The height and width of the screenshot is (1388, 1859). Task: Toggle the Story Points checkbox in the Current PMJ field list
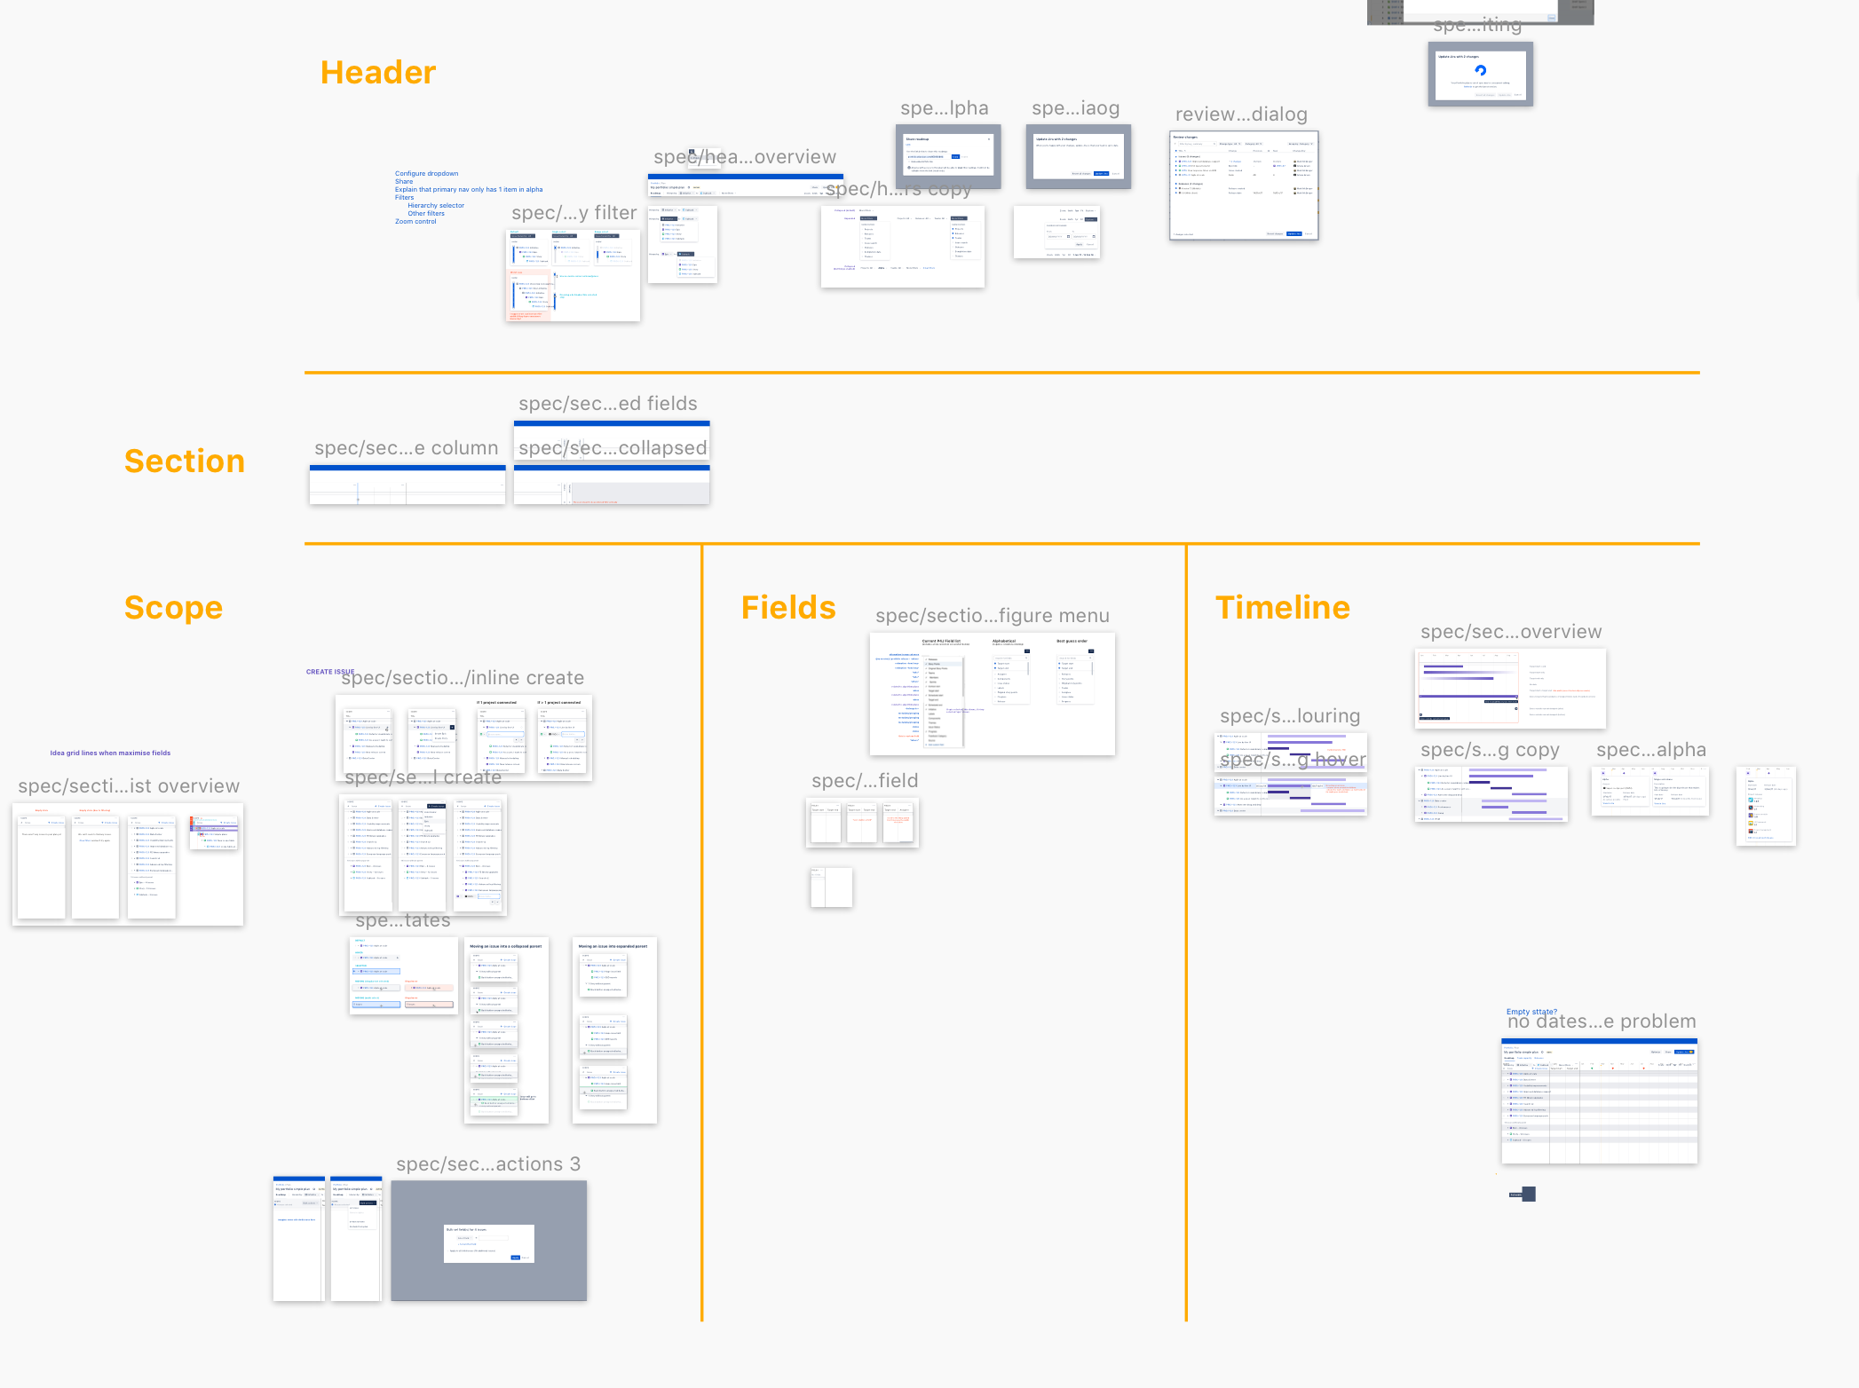tap(926, 664)
